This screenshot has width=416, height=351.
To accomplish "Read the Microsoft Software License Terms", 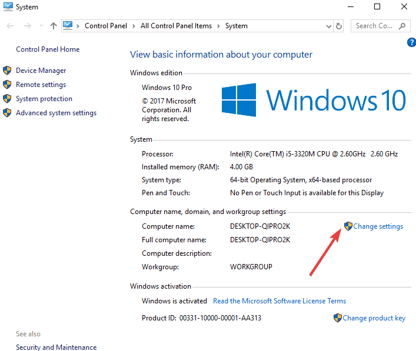I will click(279, 301).
